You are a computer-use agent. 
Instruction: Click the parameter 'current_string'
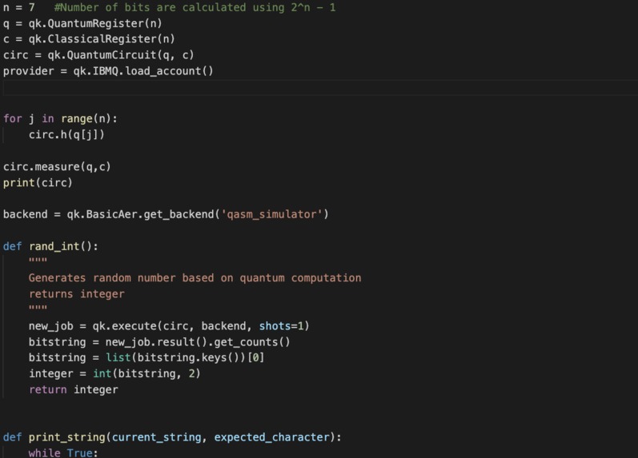156,437
